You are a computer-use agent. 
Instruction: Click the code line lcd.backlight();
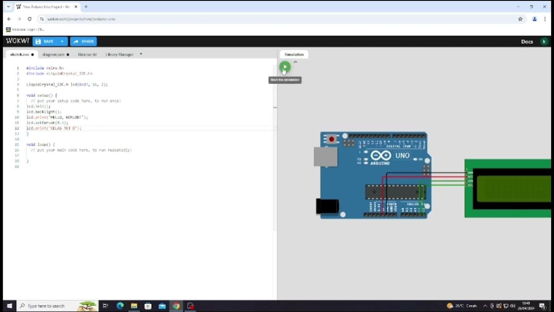[44, 112]
